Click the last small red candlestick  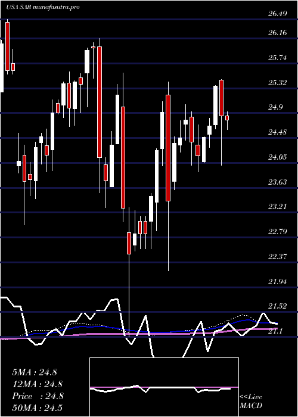(227, 118)
